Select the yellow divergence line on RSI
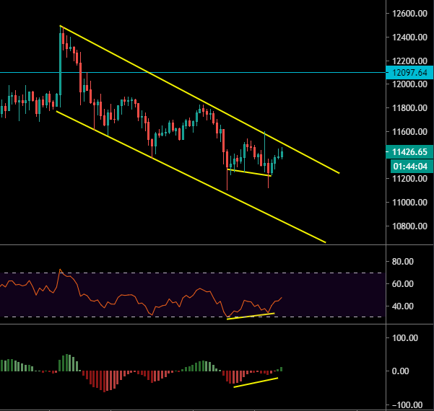 249,316
